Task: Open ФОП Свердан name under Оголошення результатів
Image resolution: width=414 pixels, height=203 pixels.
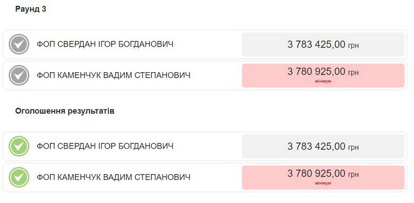Action: 105,146
